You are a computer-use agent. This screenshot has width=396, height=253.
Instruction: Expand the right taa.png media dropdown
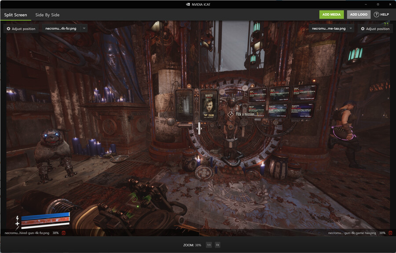[x=332, y=29]
